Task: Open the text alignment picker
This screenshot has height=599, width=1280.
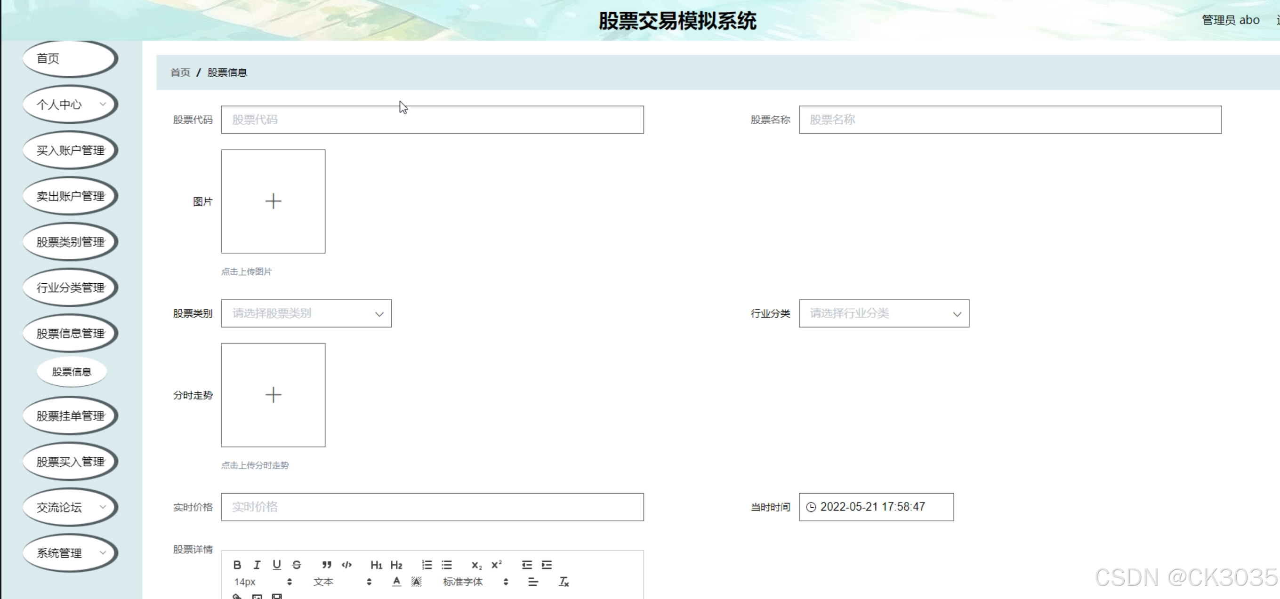Action: pyautogui.click(x=533, y=582)
